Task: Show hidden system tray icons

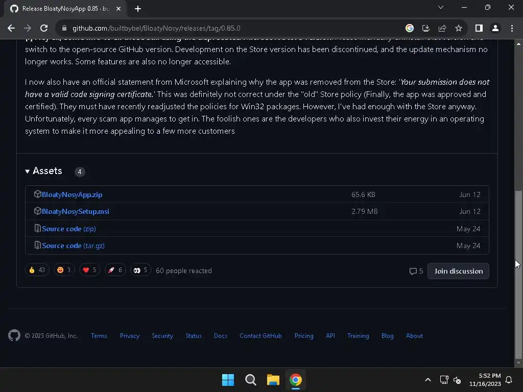Action: coord(428,380)
